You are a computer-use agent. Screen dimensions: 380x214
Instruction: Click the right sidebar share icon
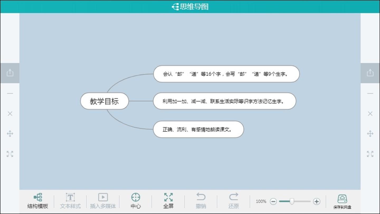point(370,73)
